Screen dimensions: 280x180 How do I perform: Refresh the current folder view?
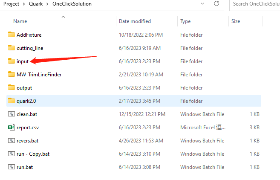[216, 4]
